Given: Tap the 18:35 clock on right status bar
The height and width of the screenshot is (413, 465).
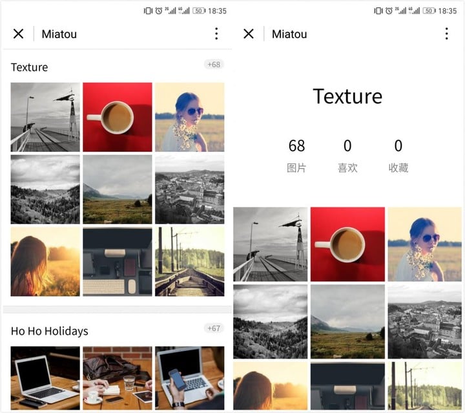Looking at the screenshot, I should (448, 11).
